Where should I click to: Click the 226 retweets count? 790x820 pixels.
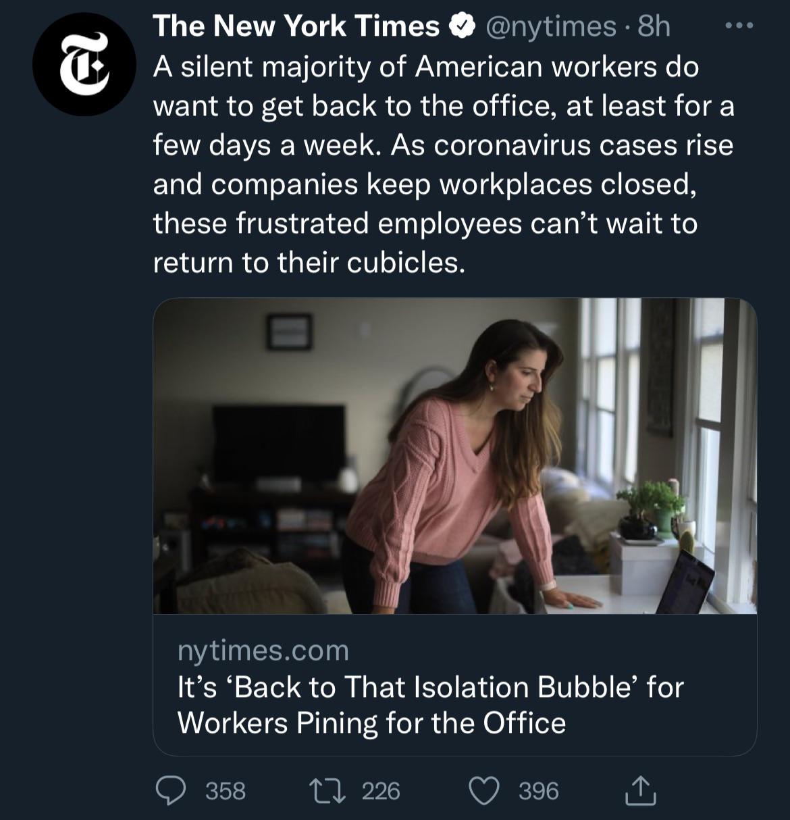pyautogui.click(x=381, y=790)
